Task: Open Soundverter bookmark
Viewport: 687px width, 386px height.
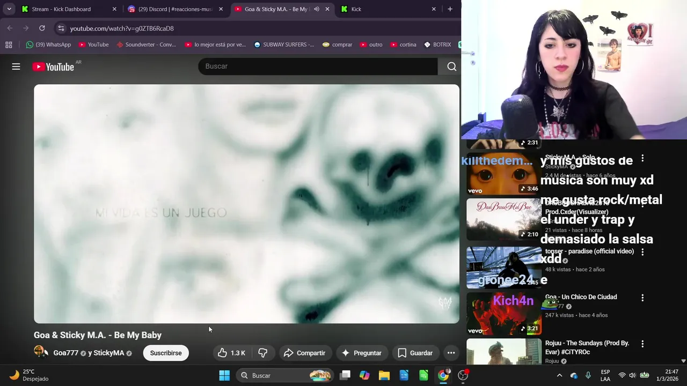Action: click(146, 44)
